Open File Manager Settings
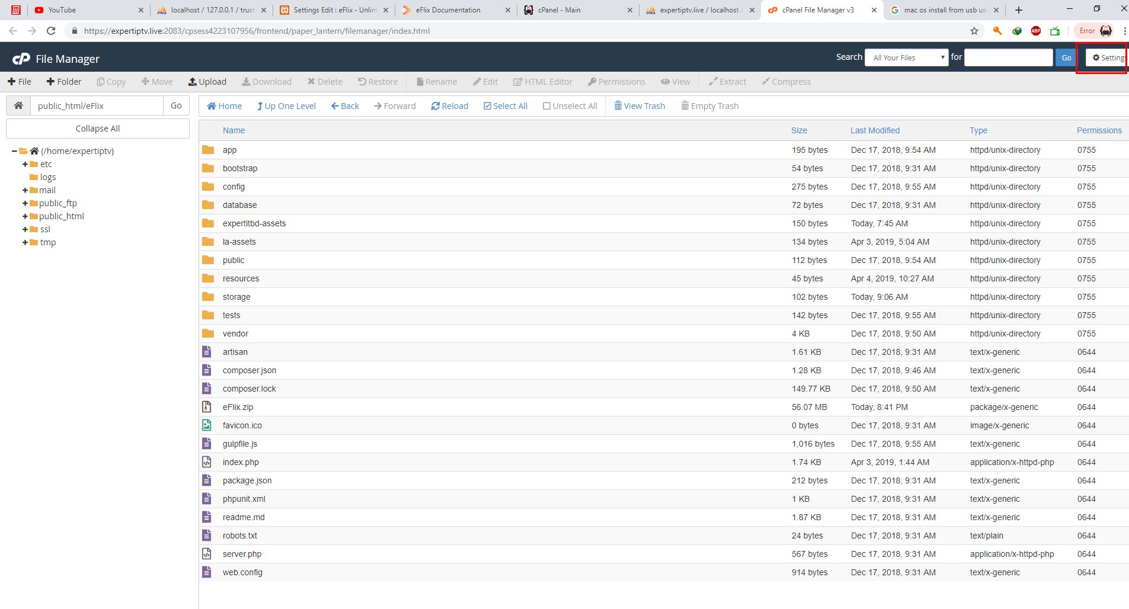This screenshot has width=1129, height=609. (1107, 57)
